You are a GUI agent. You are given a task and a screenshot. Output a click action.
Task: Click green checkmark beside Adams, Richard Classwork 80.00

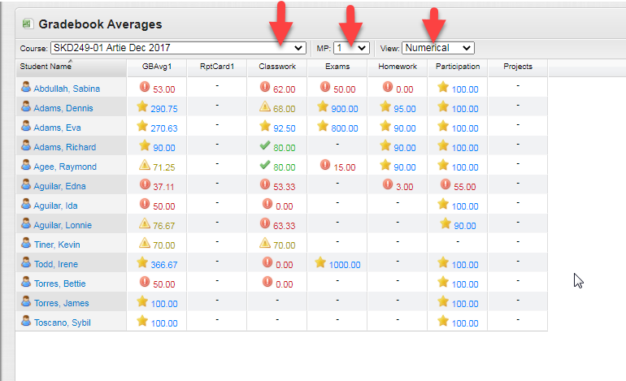point(265,145)
